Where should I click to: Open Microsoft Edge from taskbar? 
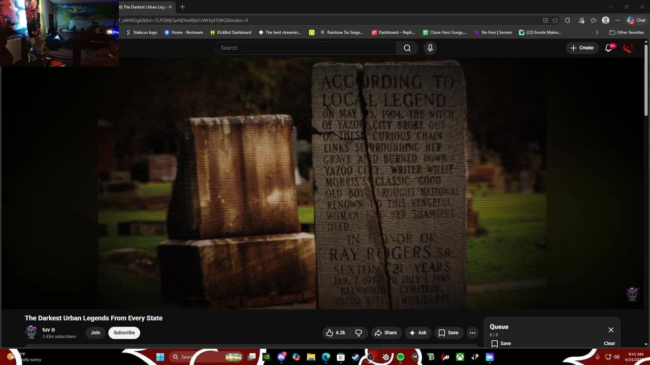[x=326, y=357]
